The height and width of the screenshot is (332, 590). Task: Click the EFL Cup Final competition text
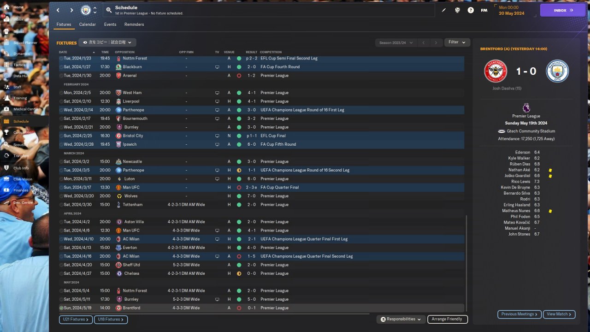point(273,136)
